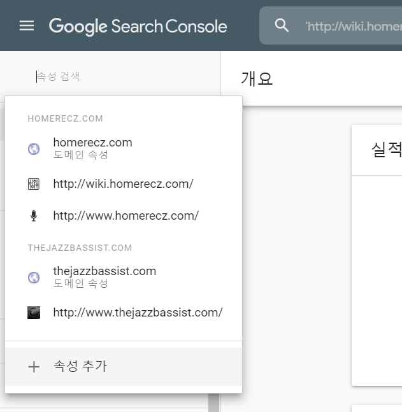Click the magnifier icon in URL inspection bar
This screenshot has height=412, width=402.
[x=282, y=25]
